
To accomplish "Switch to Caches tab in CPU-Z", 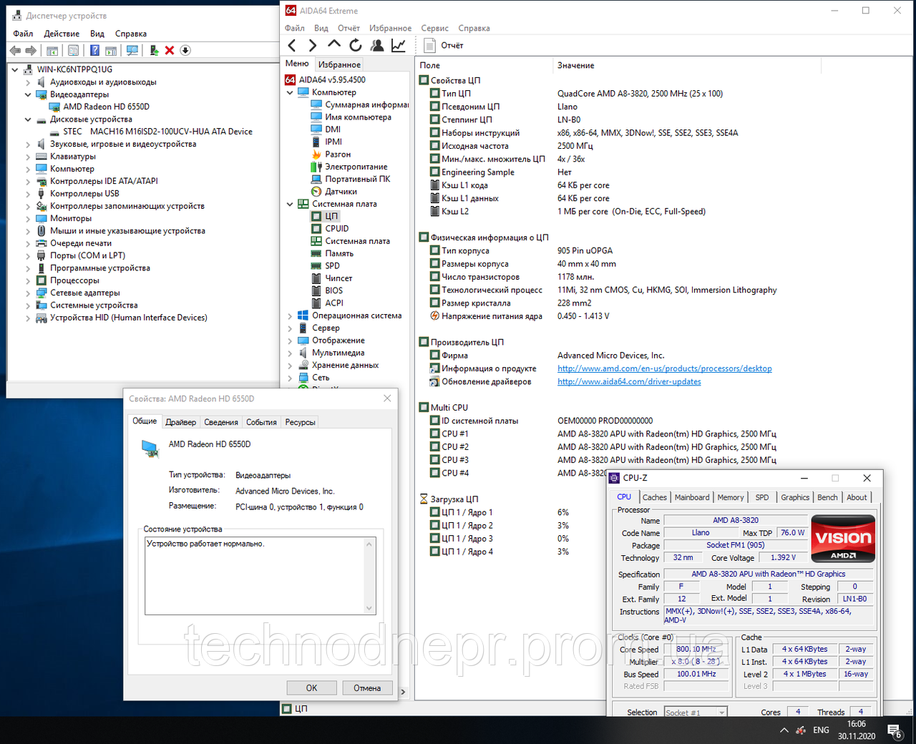I will pyautogui.click(x=654, y=498).
